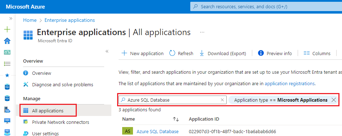Open the second SQL database sidebar icon
The width and height of the screenshot is (342, 136).
point(8,98)
